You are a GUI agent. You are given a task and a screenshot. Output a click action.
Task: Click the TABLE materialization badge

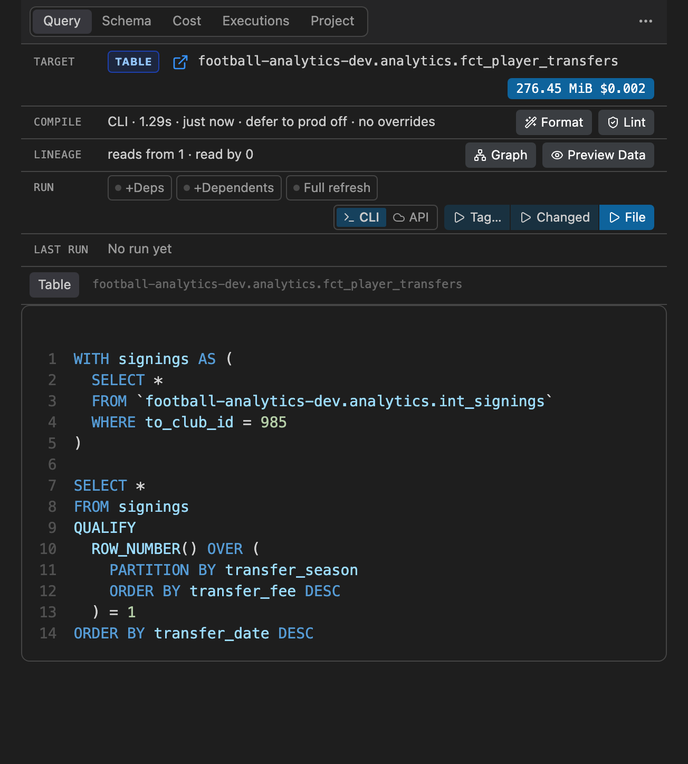133,62
